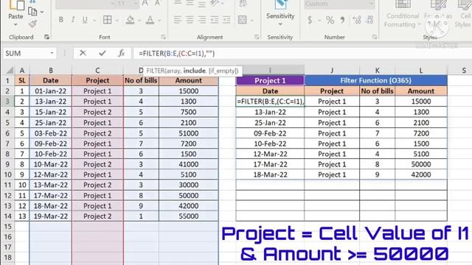The height and width of the screenshot is (265, 472).
Task: Click the Name Box showing SUM
Action: tap(27, 53)
